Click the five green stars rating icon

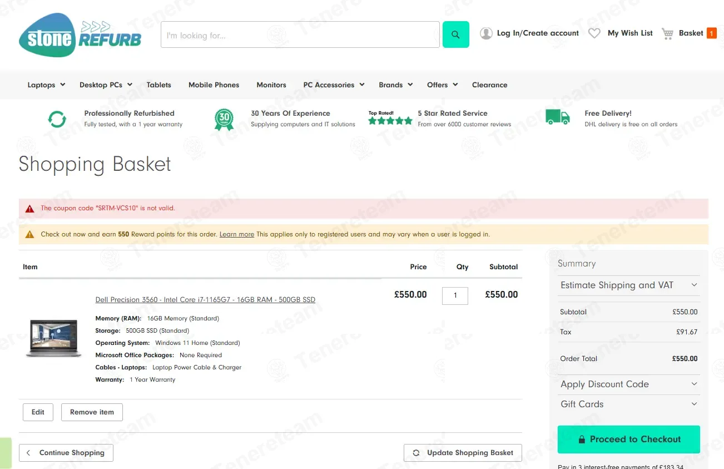pyautogui.click(x=390, y=121)
